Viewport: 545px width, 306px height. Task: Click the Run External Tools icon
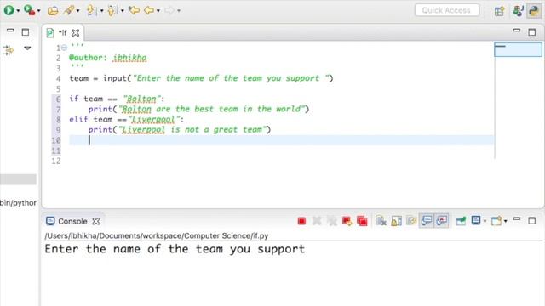pyautogui.click(x=29, y=10)
